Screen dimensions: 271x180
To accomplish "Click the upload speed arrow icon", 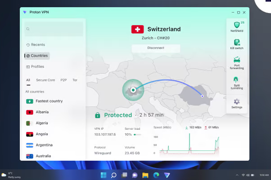I will 206,127.
